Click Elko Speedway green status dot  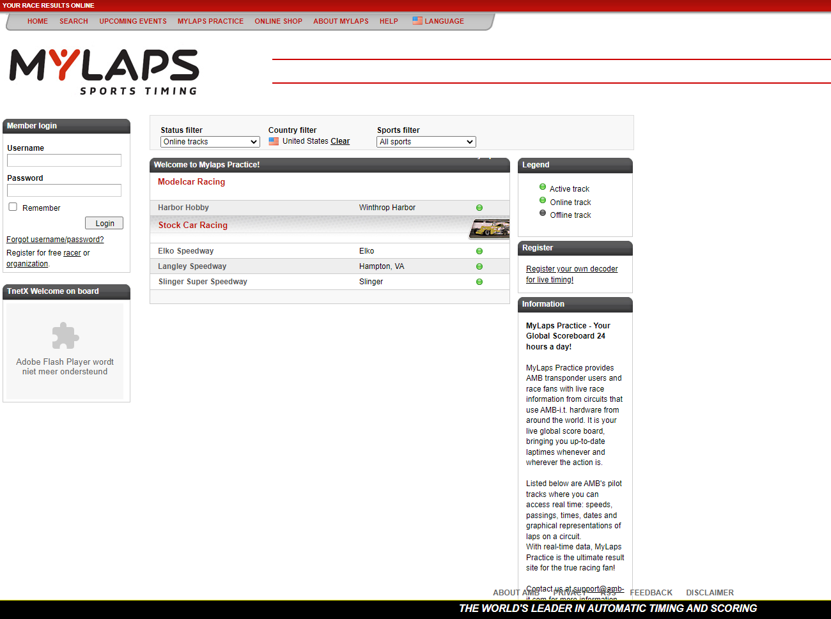[479, 251]
